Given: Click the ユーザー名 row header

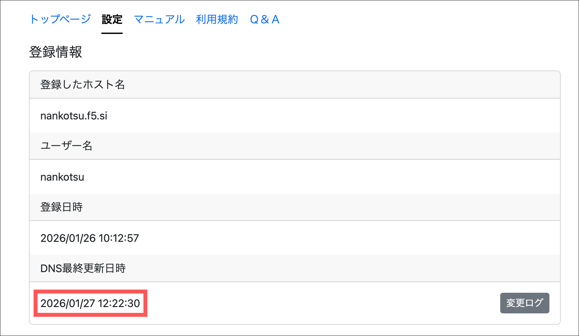Looking at the screenshot, I should click(x=66, y=146).
